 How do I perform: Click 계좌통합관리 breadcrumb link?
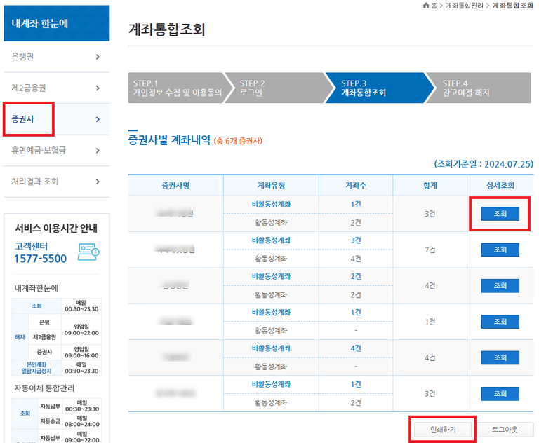tap(466, 6)
